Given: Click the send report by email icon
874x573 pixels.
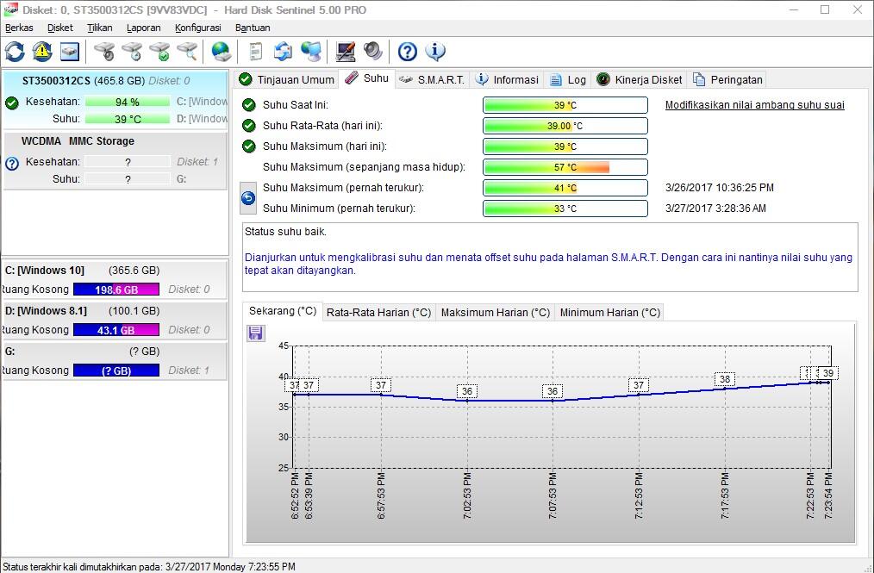Looking at the screenshot, I should (x=284, y=52).
